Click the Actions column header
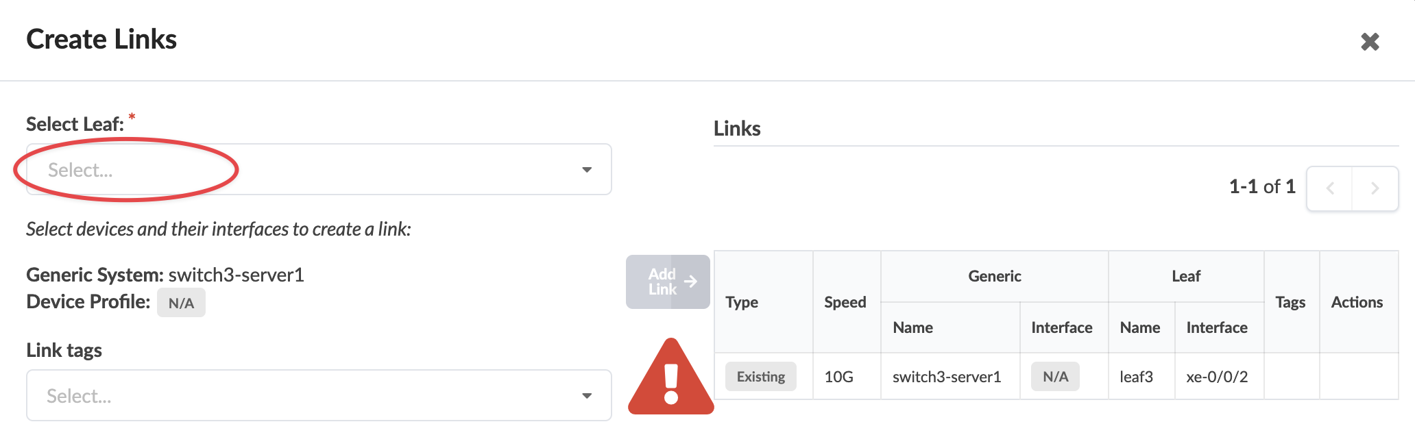 click(x=1357, y=302)
